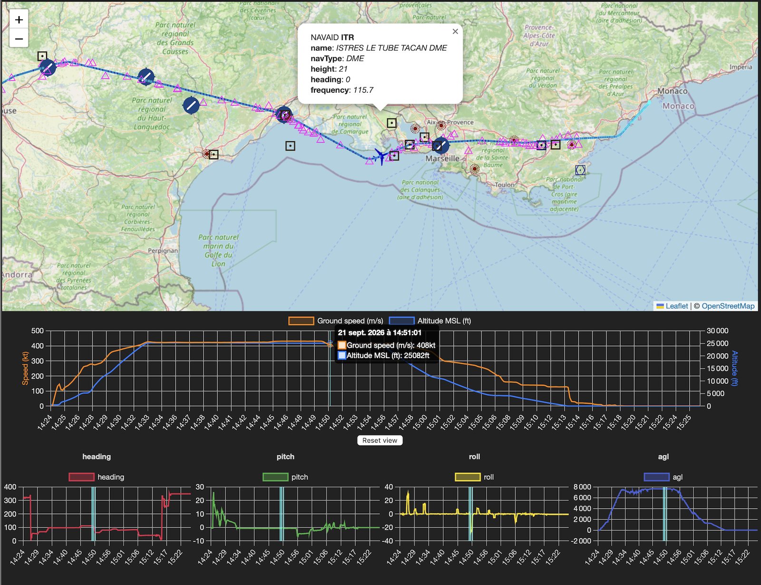This screenshot has height=585, width=761.
Task: Click the Reset view button
Action: [x=380, y=440]
